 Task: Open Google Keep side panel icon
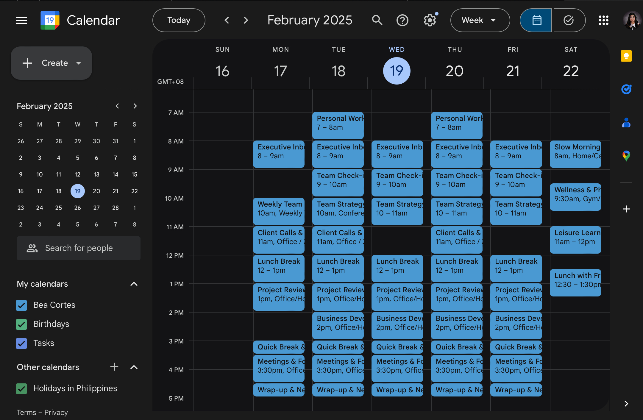pyautogui.click(x=626, y=56)
